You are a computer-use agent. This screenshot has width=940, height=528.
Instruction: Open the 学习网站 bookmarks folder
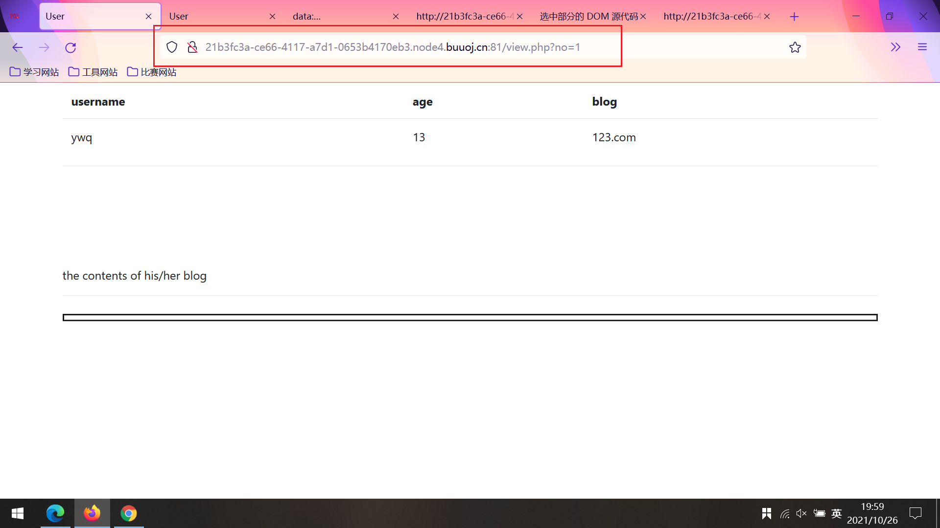(34, 72)
